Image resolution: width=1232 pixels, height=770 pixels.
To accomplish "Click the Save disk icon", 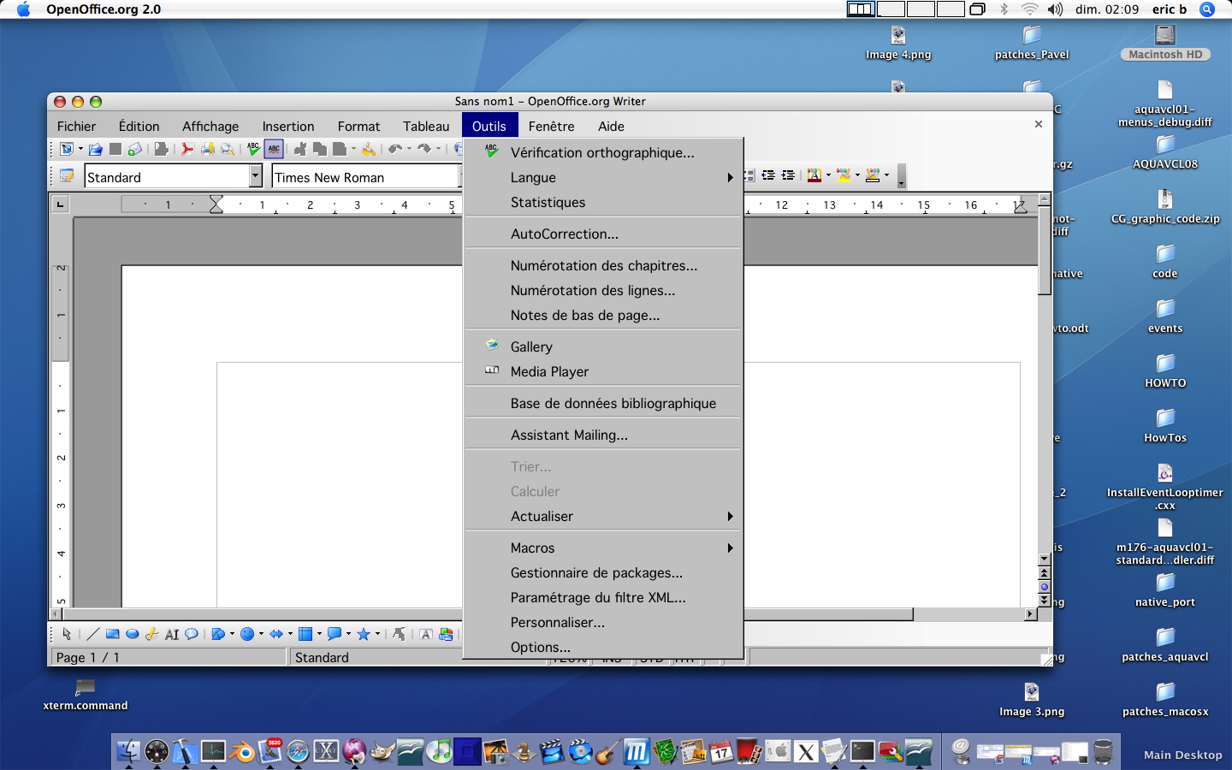I will tap(115, 149).
